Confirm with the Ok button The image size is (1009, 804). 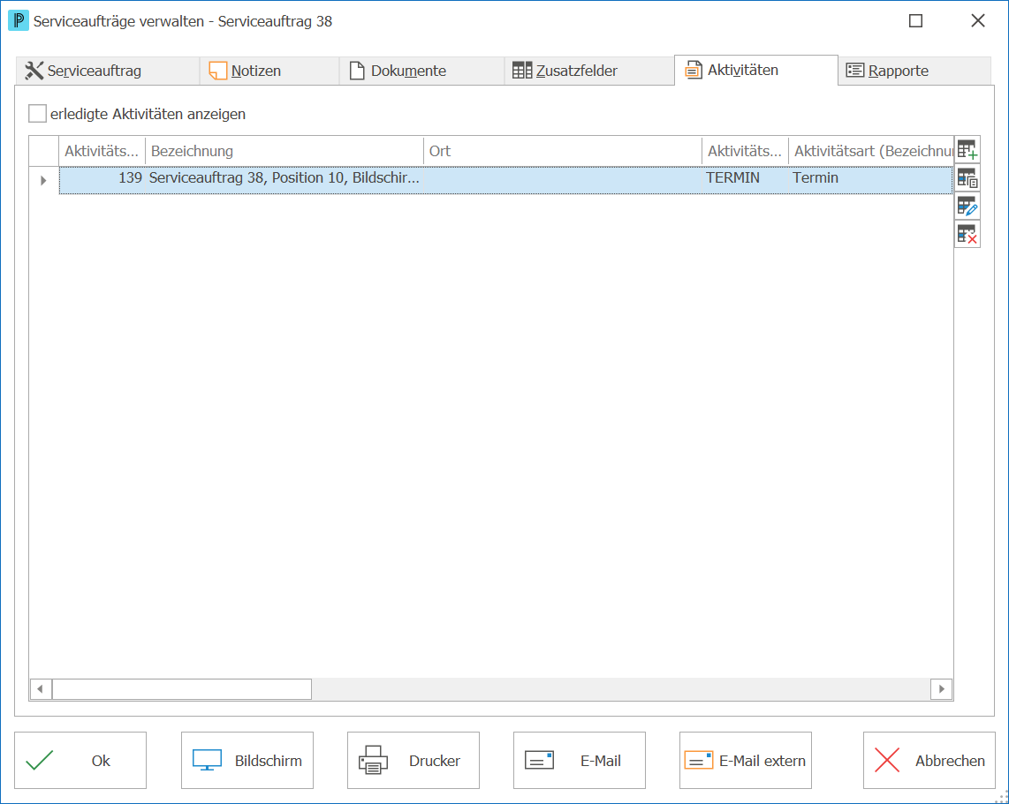coord(80,760)
